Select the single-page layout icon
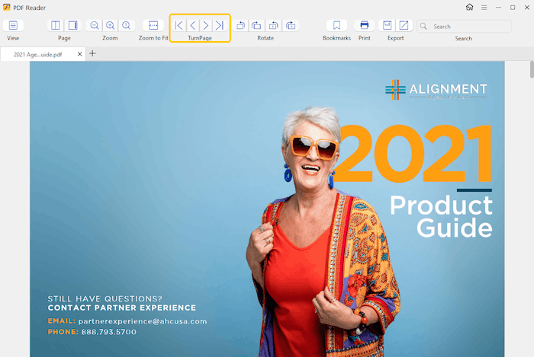534x357 pixels. click(72, 25)
